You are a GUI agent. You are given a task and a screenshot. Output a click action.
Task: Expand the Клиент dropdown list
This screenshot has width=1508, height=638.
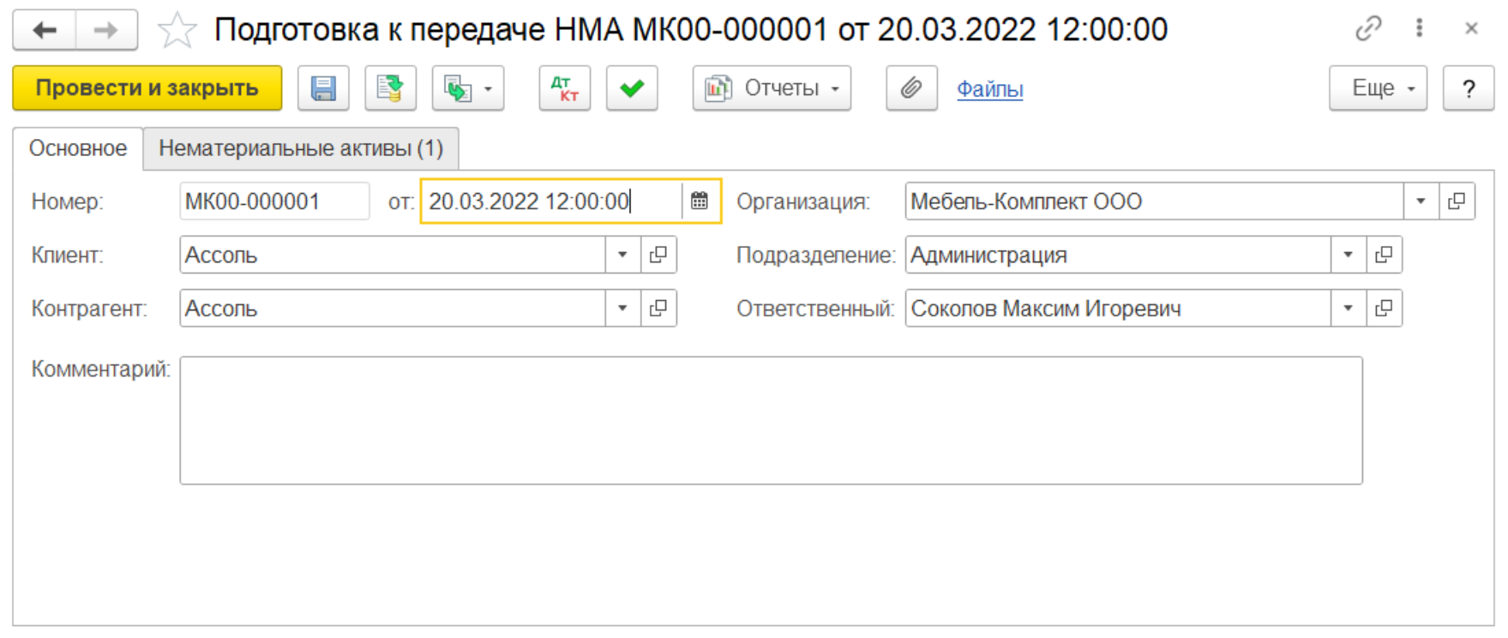(x=622, y=256)
